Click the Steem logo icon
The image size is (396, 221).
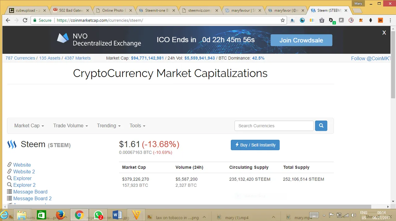point(12,144)
